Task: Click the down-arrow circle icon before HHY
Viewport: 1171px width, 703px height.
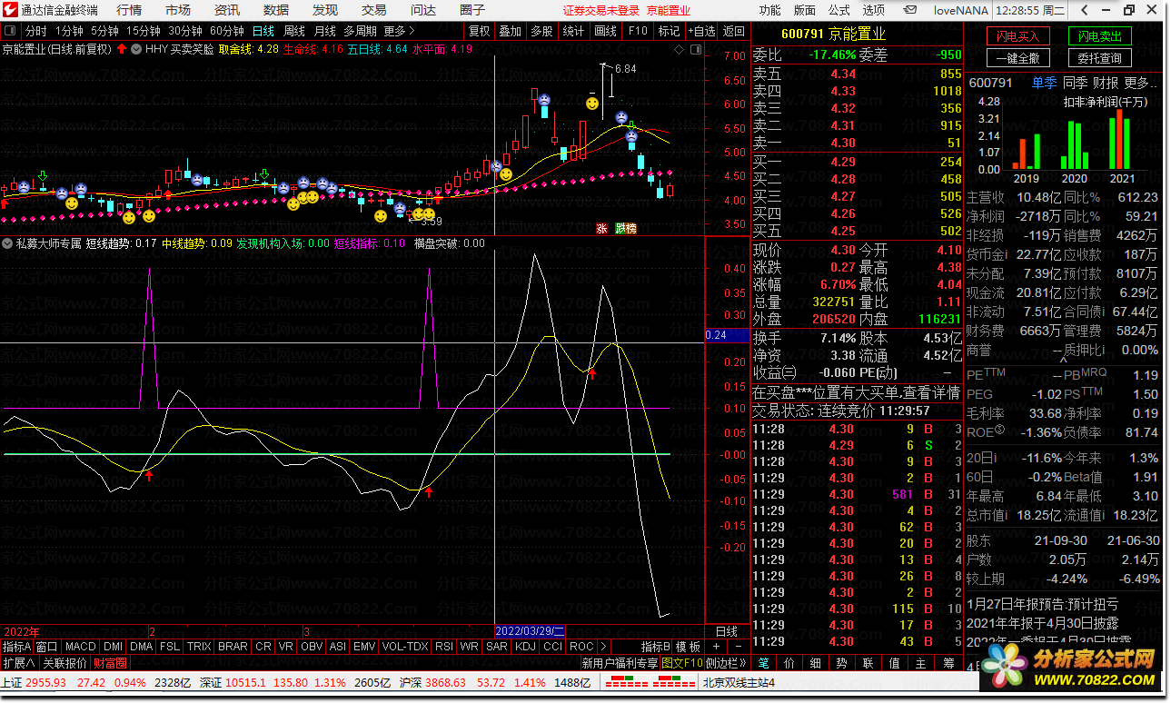Action: click(x=137, y=49)
